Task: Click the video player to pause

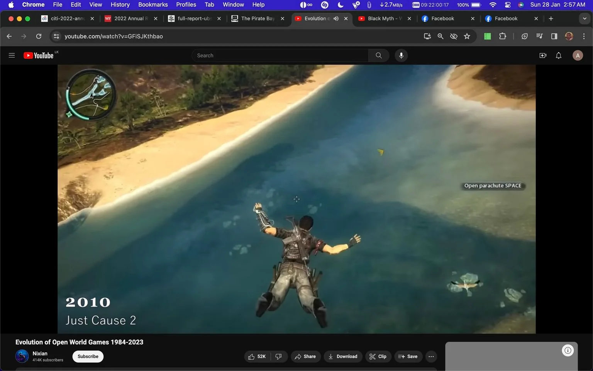Action: click(296, 199)
